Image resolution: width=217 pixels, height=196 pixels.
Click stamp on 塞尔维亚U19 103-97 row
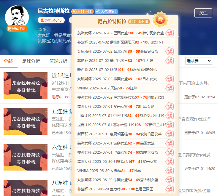[170, 125]
